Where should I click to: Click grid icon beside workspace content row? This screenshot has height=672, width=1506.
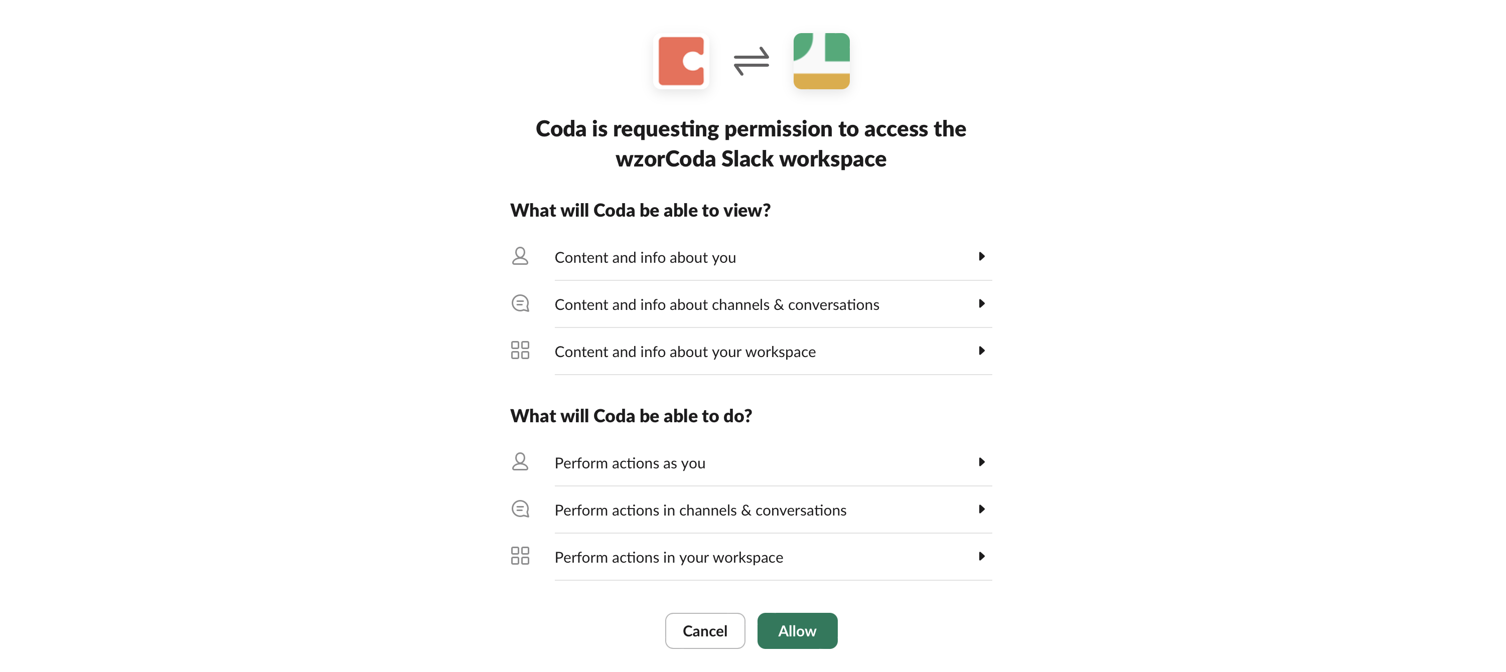tap(520, 351)
